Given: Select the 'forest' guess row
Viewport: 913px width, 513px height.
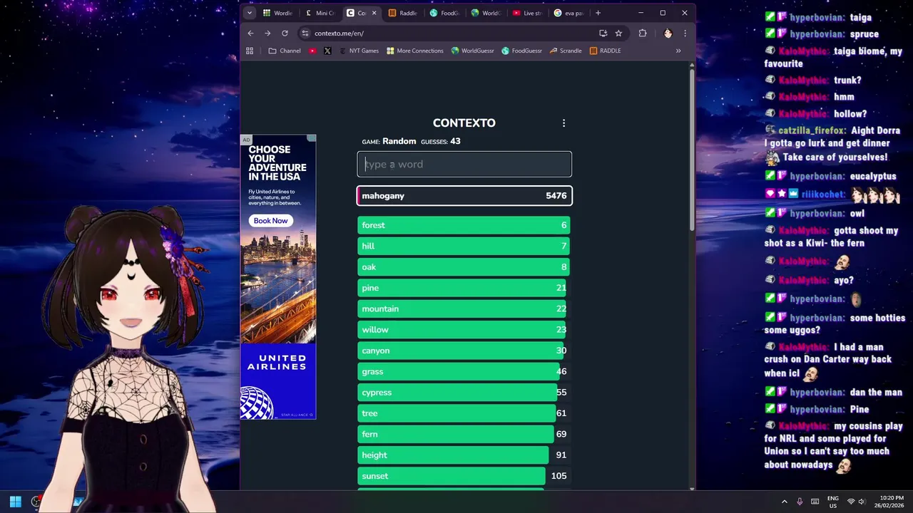Looking at the screenshot, I should point(464,225).
